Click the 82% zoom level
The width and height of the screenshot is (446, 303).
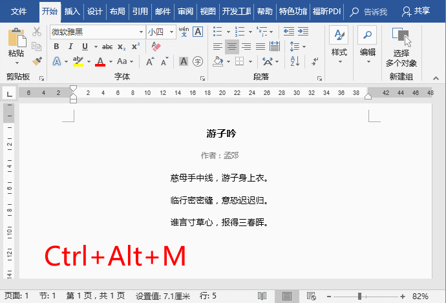(x=420, y=297)
